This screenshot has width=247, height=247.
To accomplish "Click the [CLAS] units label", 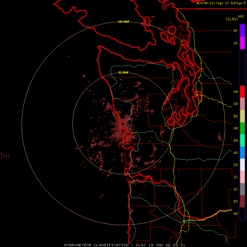I will [232, 19].
